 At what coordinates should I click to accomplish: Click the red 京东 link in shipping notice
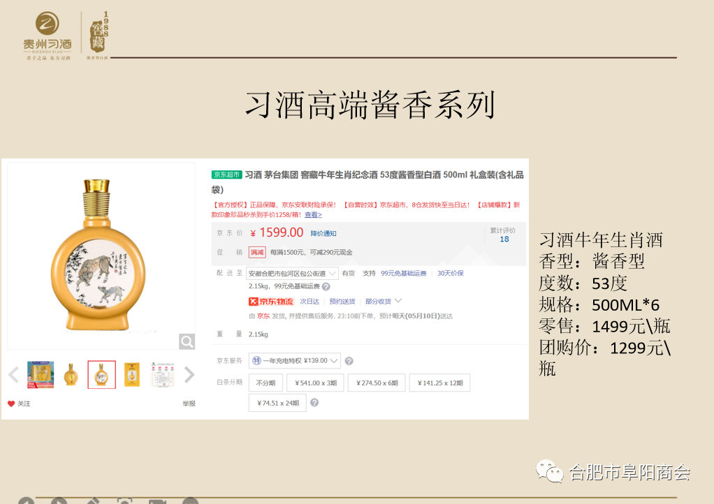tap(263, 316)
